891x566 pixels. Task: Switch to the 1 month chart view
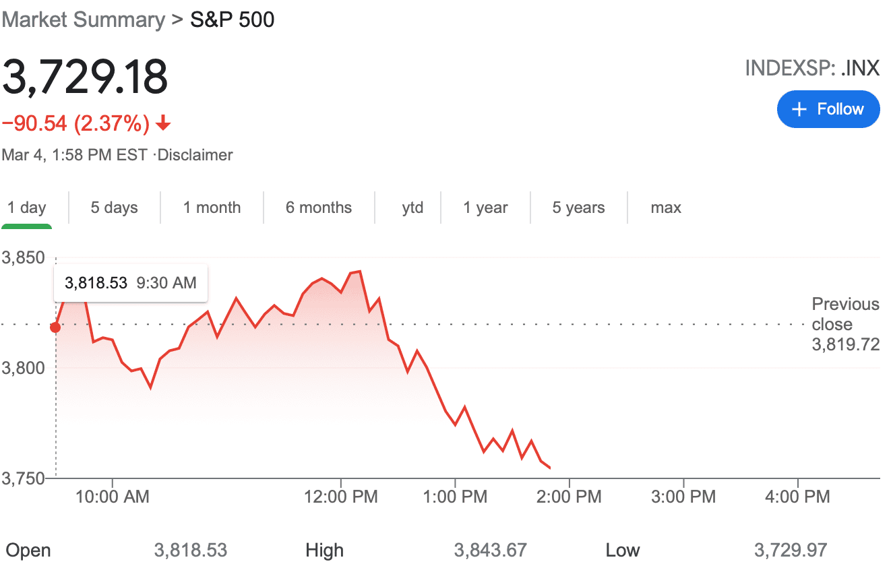click(212, 208)
